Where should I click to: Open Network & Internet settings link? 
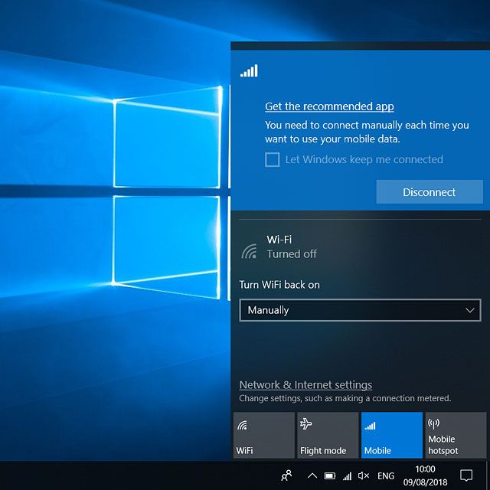pyautogui.click(x=305, y=385)
